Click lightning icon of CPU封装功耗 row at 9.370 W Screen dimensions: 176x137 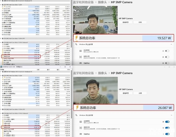(3, 51)
